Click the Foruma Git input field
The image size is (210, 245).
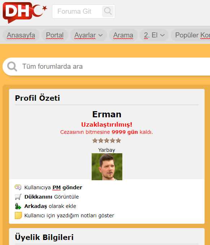click(x=77, y=12)
